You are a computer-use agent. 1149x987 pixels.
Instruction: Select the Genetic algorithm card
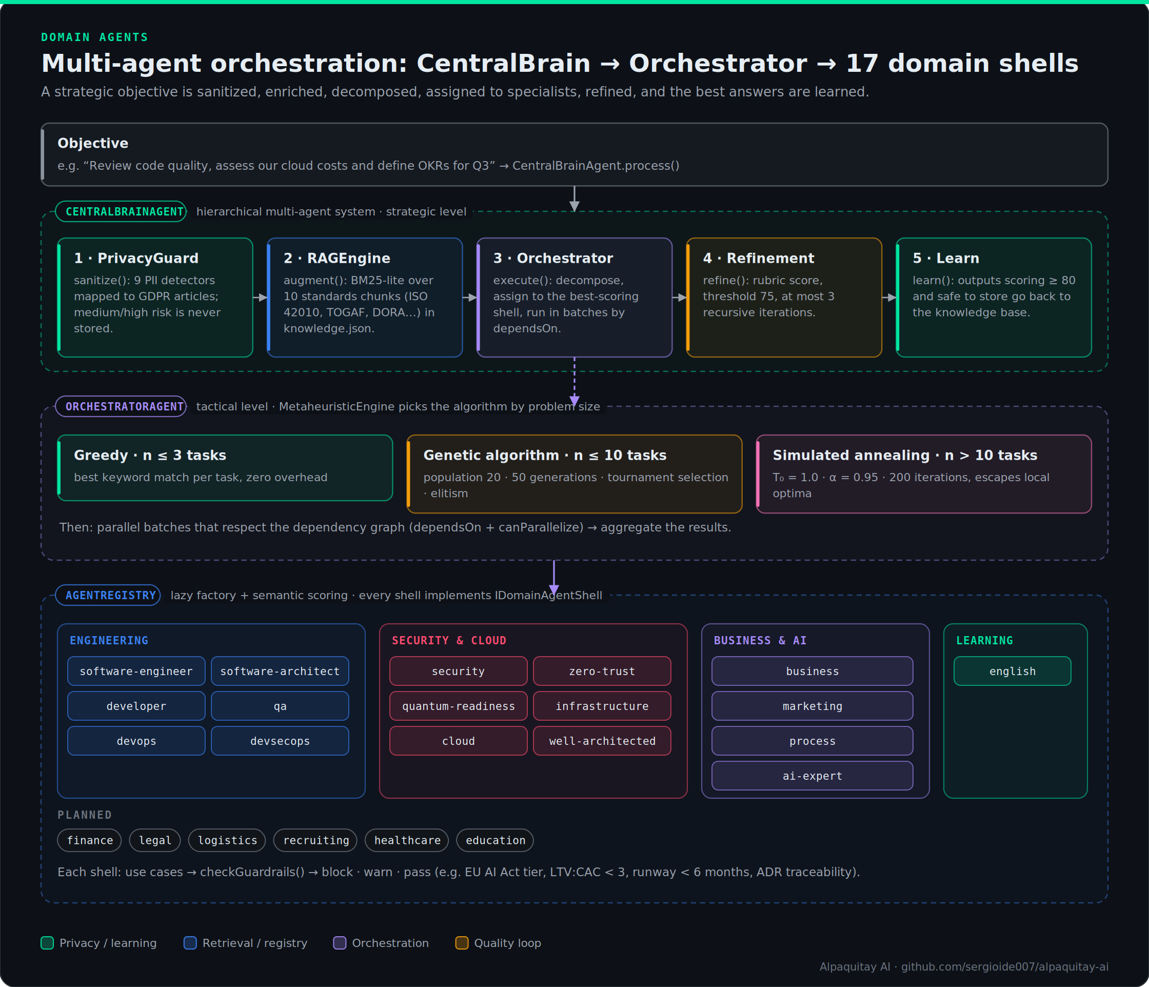click(x=574, y=474)
